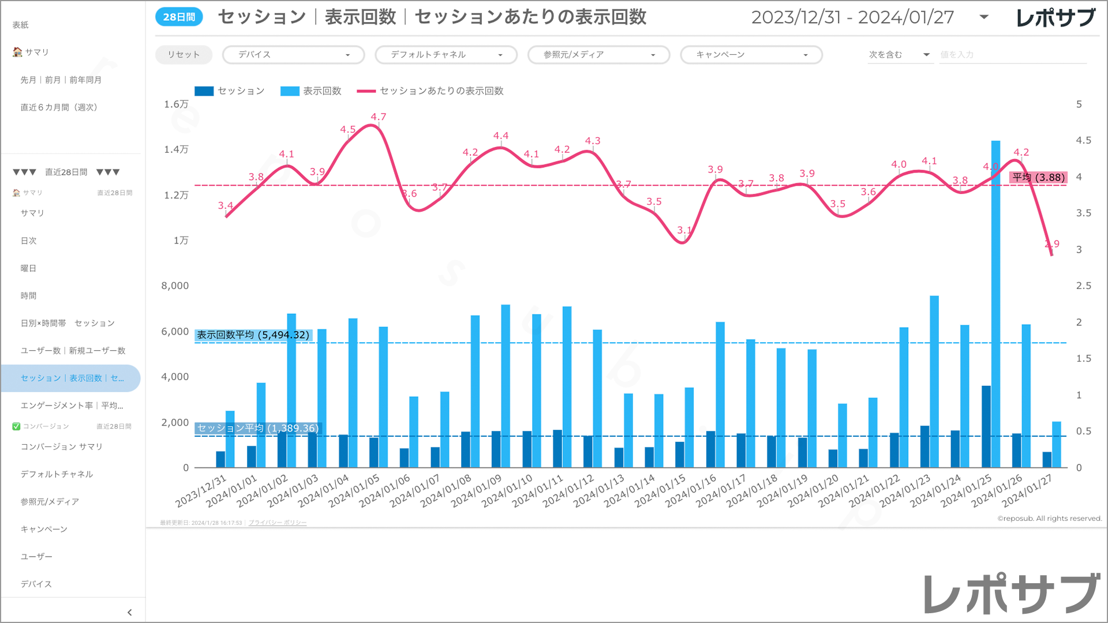The width and height of the screenshot is (1108, 623).
Task: Toggle the セッション legend series
Action: 229,91
